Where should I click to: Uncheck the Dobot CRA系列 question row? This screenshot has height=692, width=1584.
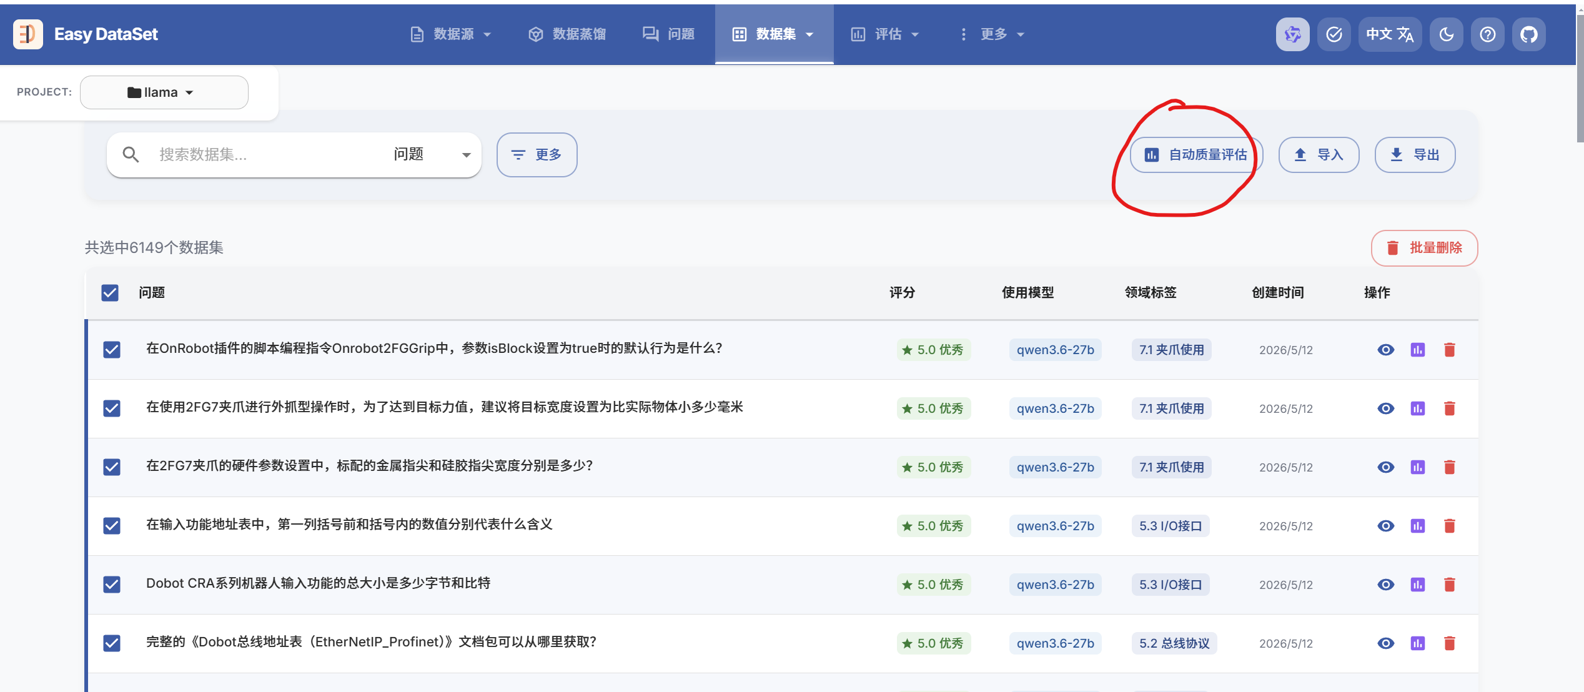(x=112, y=584)
